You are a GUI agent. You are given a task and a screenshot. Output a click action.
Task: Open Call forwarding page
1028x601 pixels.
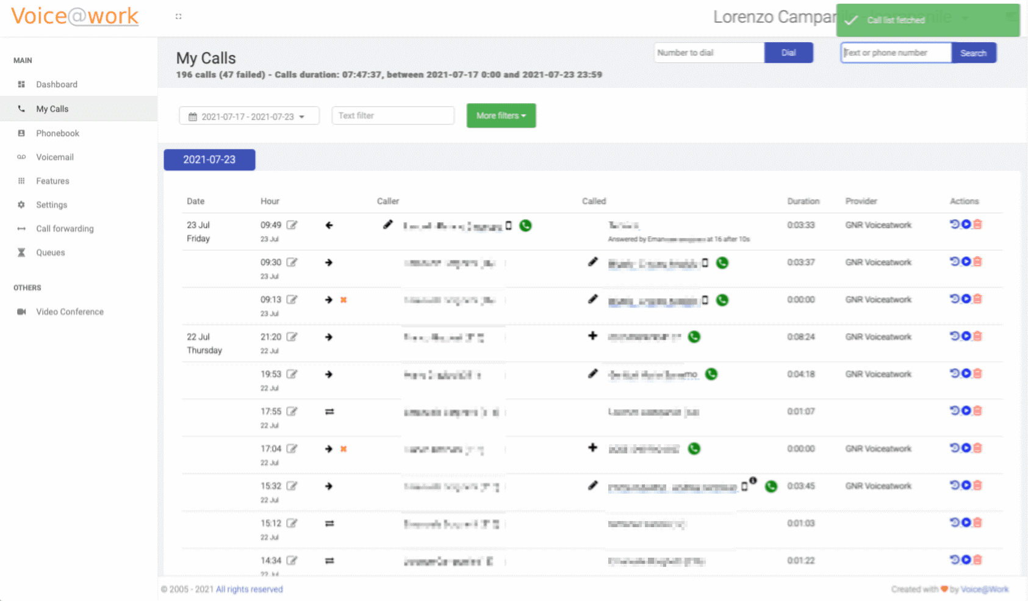coord(65,228)
